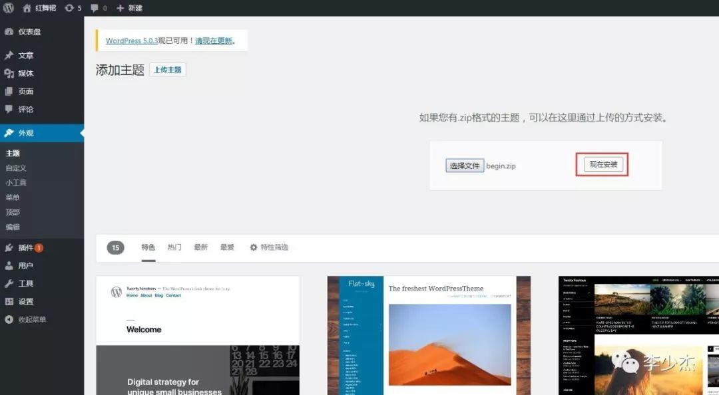Click 现在安装 to install the theme
Screen dimensions: 719x395
603,164
